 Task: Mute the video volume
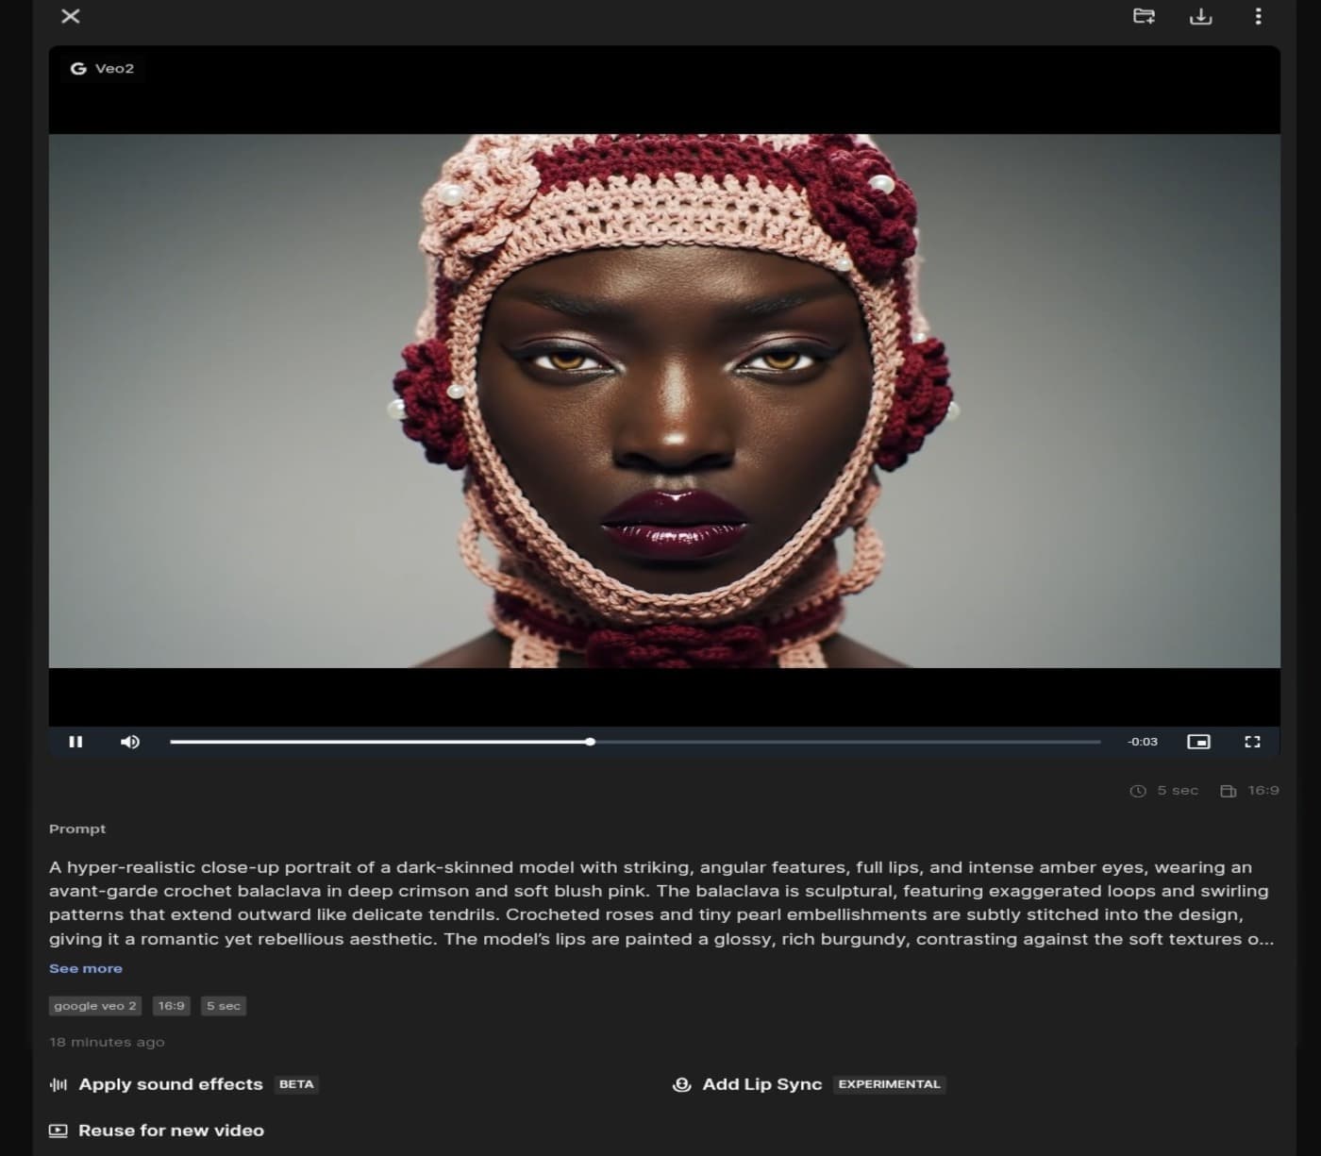pos(130,742)
